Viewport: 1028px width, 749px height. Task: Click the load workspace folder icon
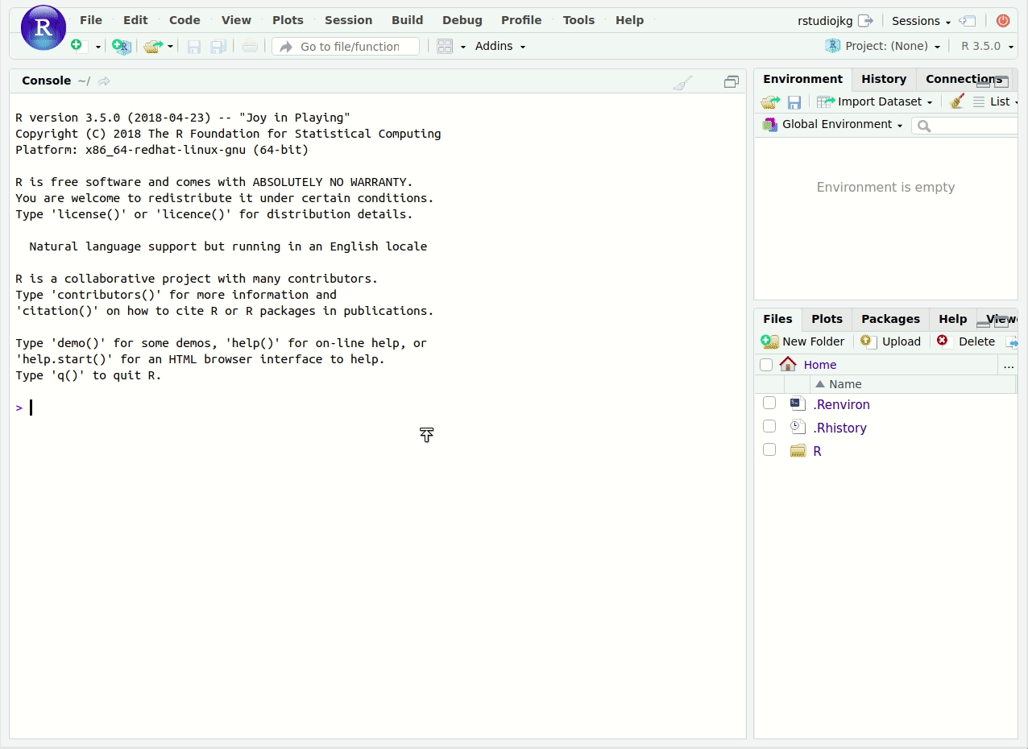pos(770,101)
